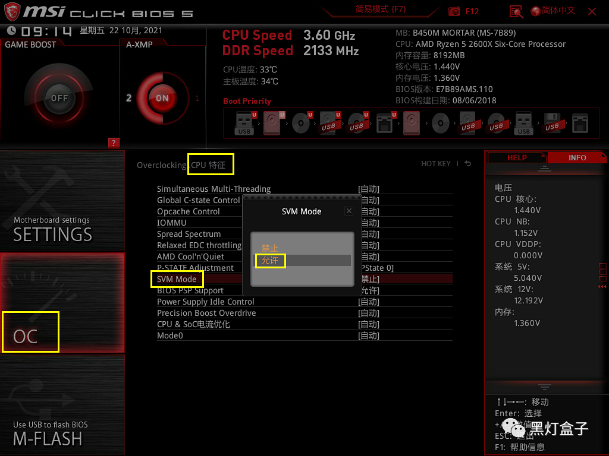This screenshot has height=456, width=609.
Task: Choose A-XMP profile 2
Action: (x=128, y=98)
